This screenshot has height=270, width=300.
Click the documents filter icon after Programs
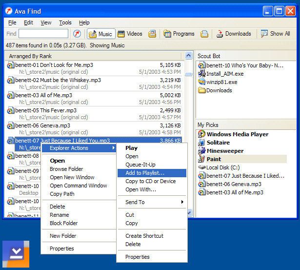pyautogui.click(x=204, y=34)
